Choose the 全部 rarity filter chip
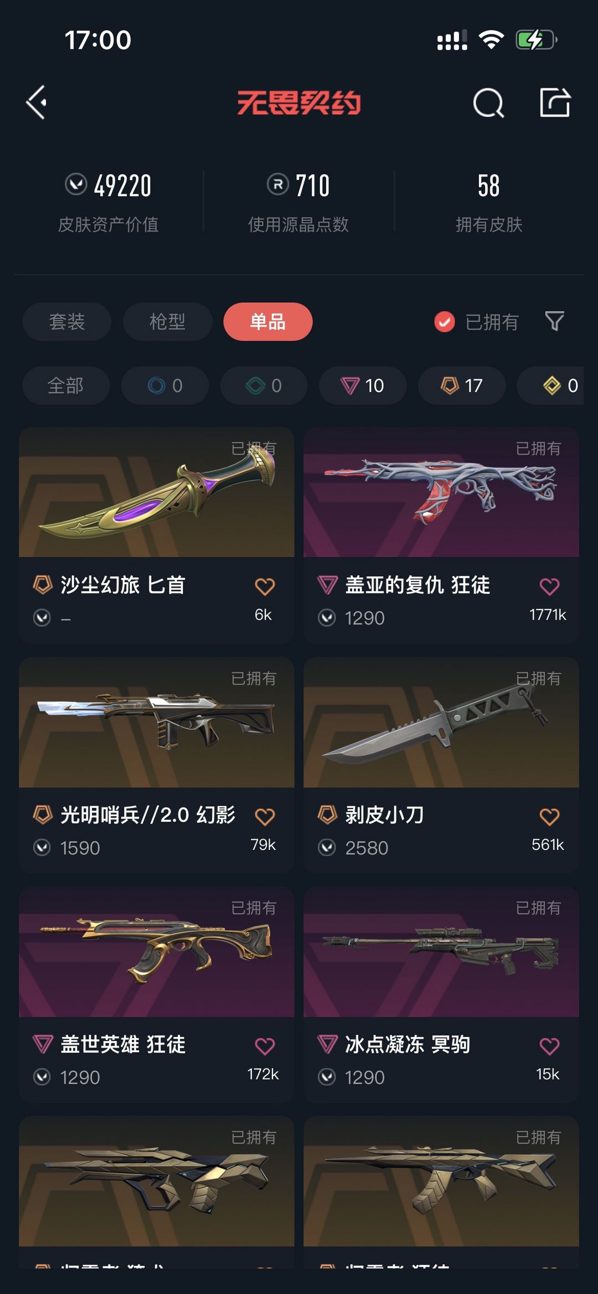This screenshot has height=1294, width=598. coord(66,385)
